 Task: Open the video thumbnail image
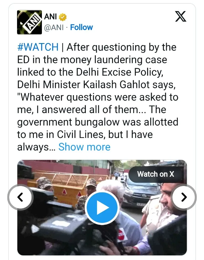102,207
